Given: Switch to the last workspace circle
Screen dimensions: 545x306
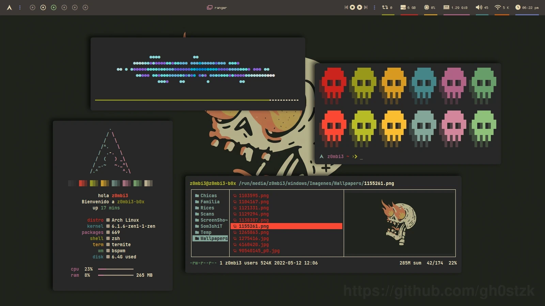Looking at the screenshot, I should 85,7.
